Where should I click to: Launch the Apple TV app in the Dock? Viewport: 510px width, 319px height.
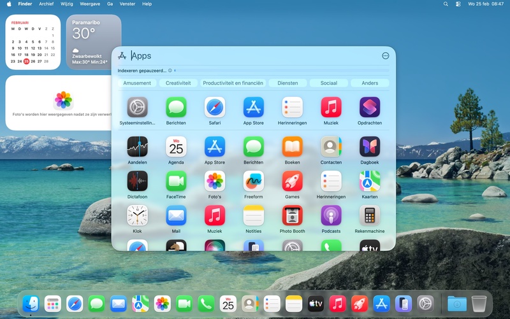pyautogui.click(x=316, y=304)
